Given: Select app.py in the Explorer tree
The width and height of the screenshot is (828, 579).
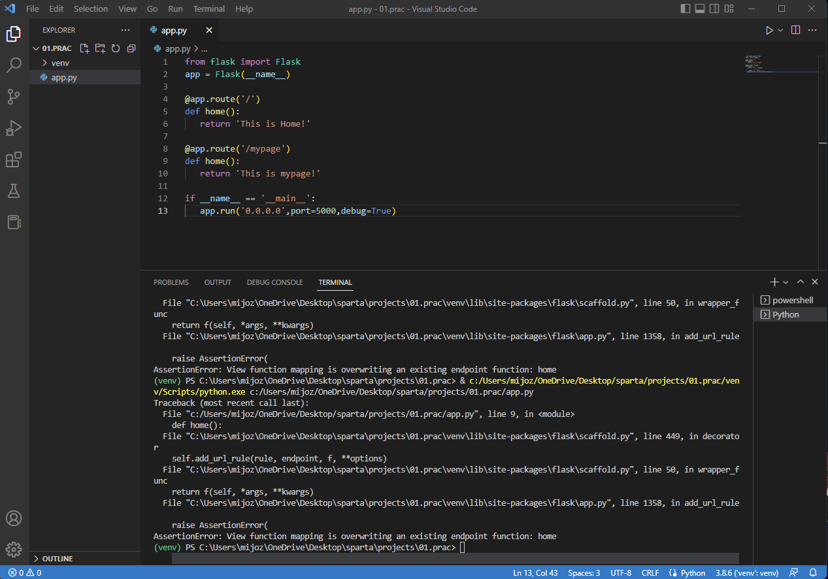Looking at the screenshot, I should 85,77.
